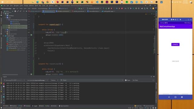This screenshot has width=194, height=109.
Task: Click suspend-call gutter icon beside first delay line
Action: pyautogui.click(x=31, y=35)
